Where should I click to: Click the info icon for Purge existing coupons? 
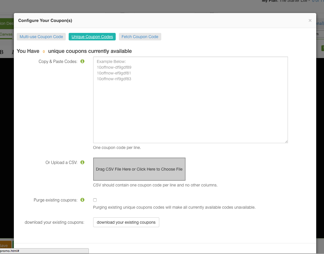tap(82, 200)
